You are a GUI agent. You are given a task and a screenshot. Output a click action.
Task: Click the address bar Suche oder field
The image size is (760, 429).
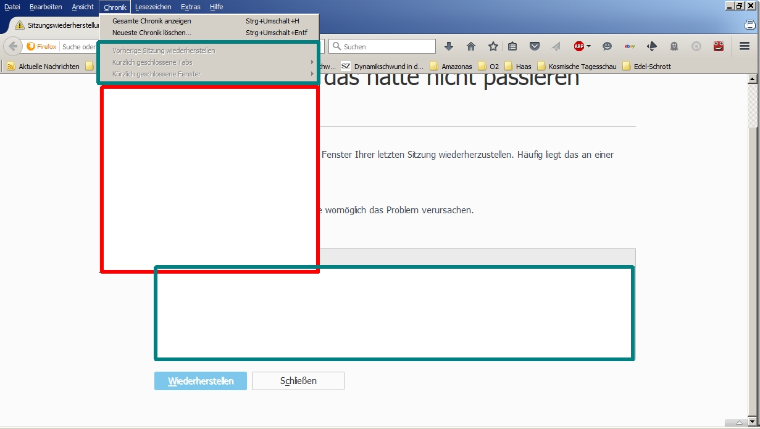coord(80,46)
